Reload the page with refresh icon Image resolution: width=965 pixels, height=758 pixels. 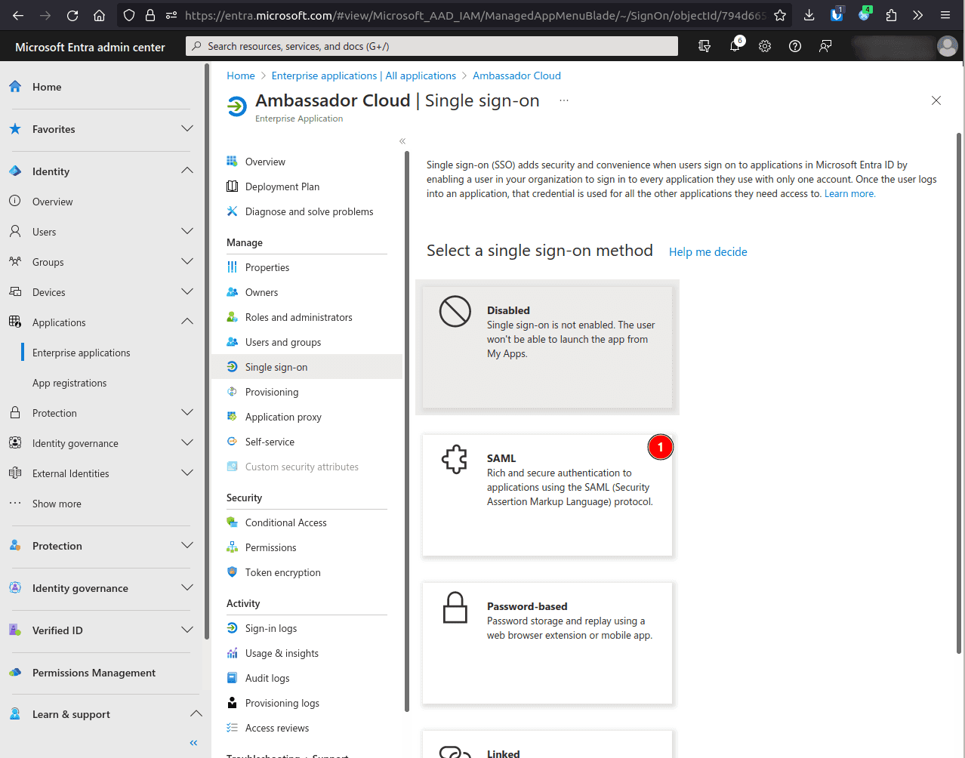72,15
